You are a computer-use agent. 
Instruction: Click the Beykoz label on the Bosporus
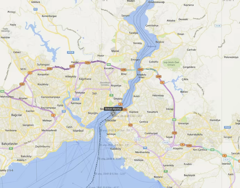160,42
